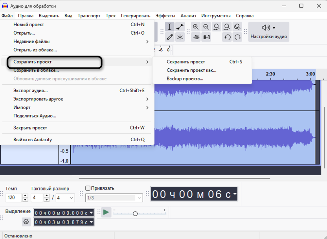Select the Envelope tool
The width and height of the screenshot is (327, 239).
180,27
